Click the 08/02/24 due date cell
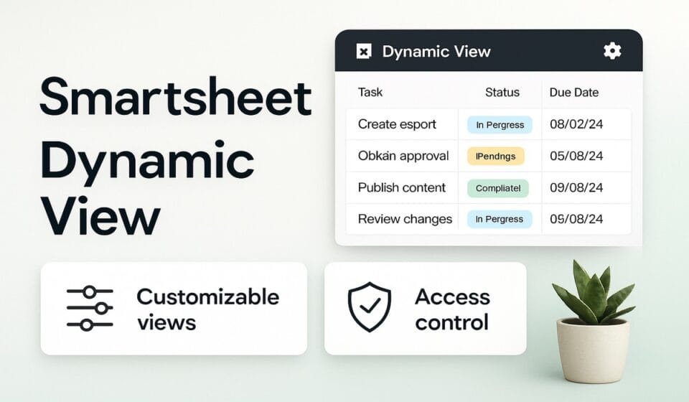 [576, 124]
